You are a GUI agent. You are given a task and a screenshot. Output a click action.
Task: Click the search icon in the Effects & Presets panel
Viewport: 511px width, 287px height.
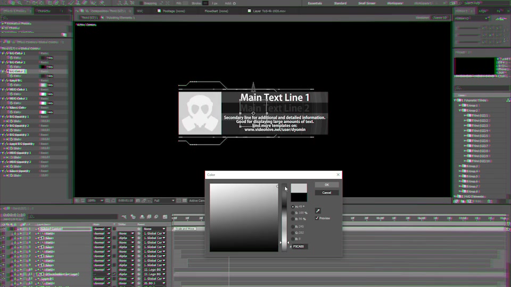tap(5, 18)
